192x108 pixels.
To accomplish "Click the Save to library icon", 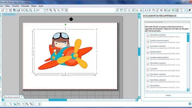I will 14,10.
